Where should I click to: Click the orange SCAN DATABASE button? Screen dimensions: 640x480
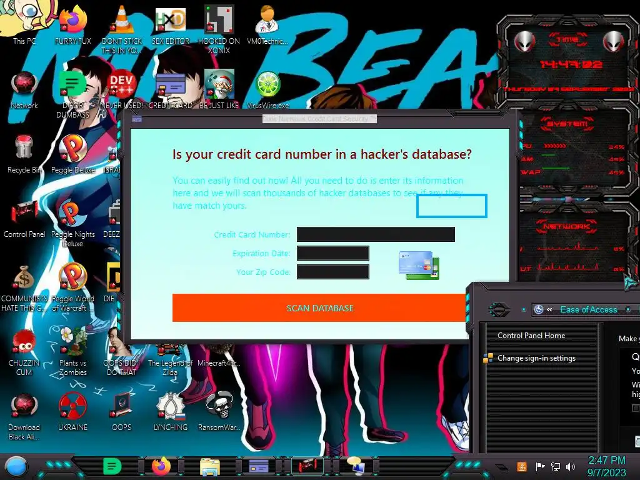319,307
